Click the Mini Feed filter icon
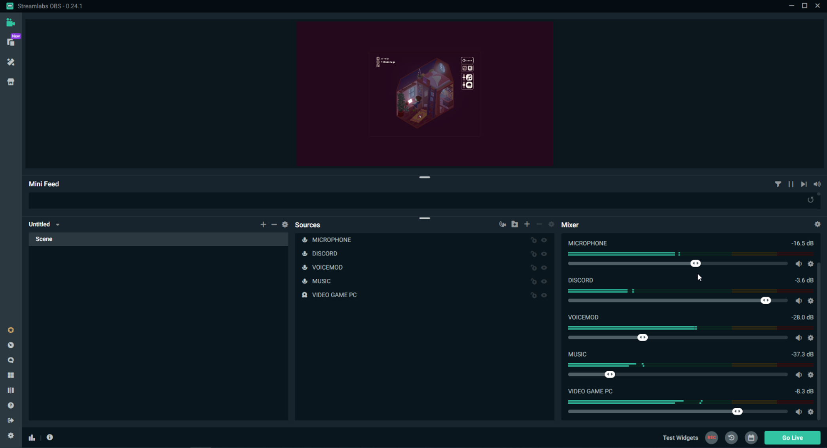This screenshot has width=827, height=448. (x=778, y=184)
